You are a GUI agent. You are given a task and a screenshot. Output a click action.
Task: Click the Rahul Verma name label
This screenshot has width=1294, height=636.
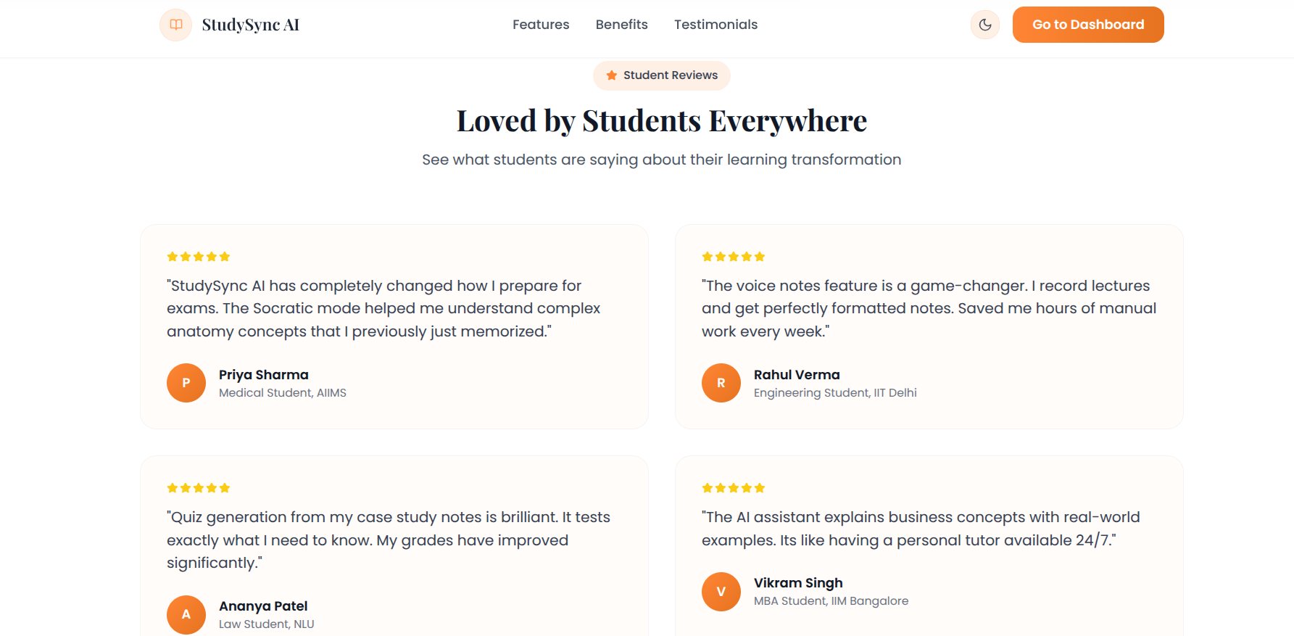(797, 375)
